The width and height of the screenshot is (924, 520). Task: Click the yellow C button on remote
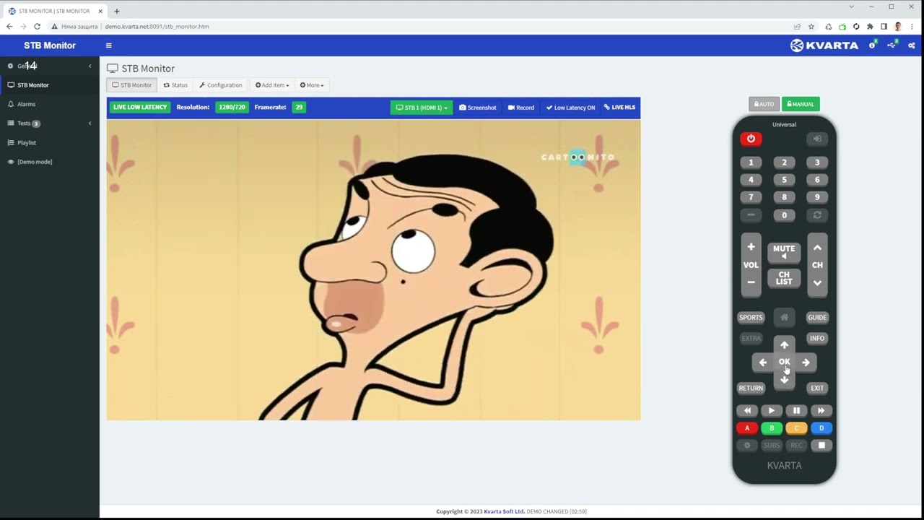click(x=796, y=428)
